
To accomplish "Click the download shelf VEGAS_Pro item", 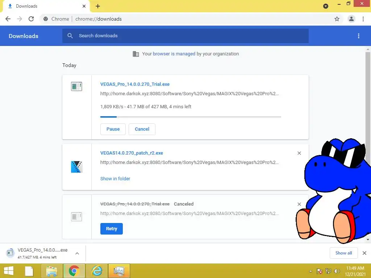I will click(43, 253).
